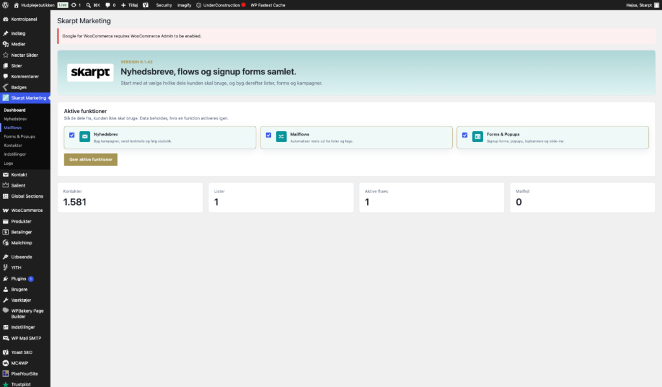
Task: Open Imagify admin bar menu
Action: tap(184, 5)
